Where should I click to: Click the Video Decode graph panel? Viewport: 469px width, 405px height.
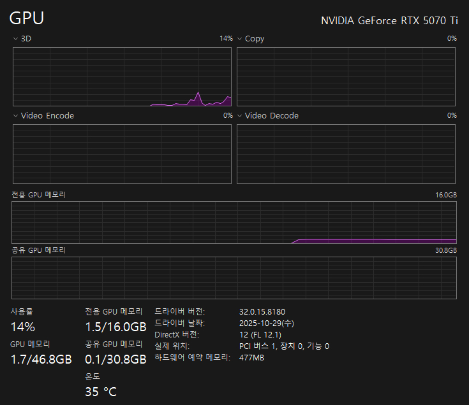click(346, 153)
